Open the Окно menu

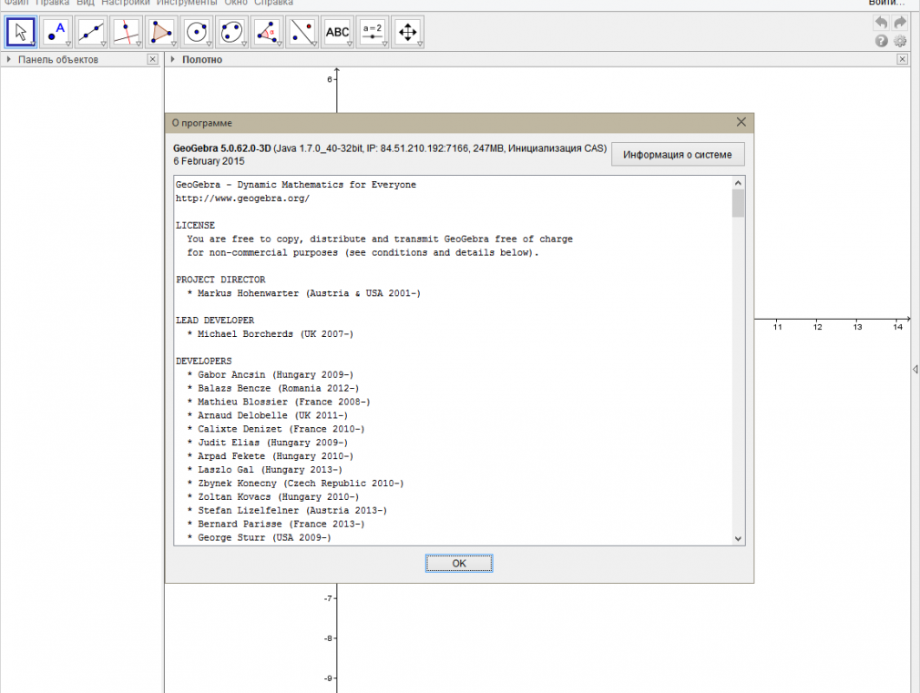[236, 3]
